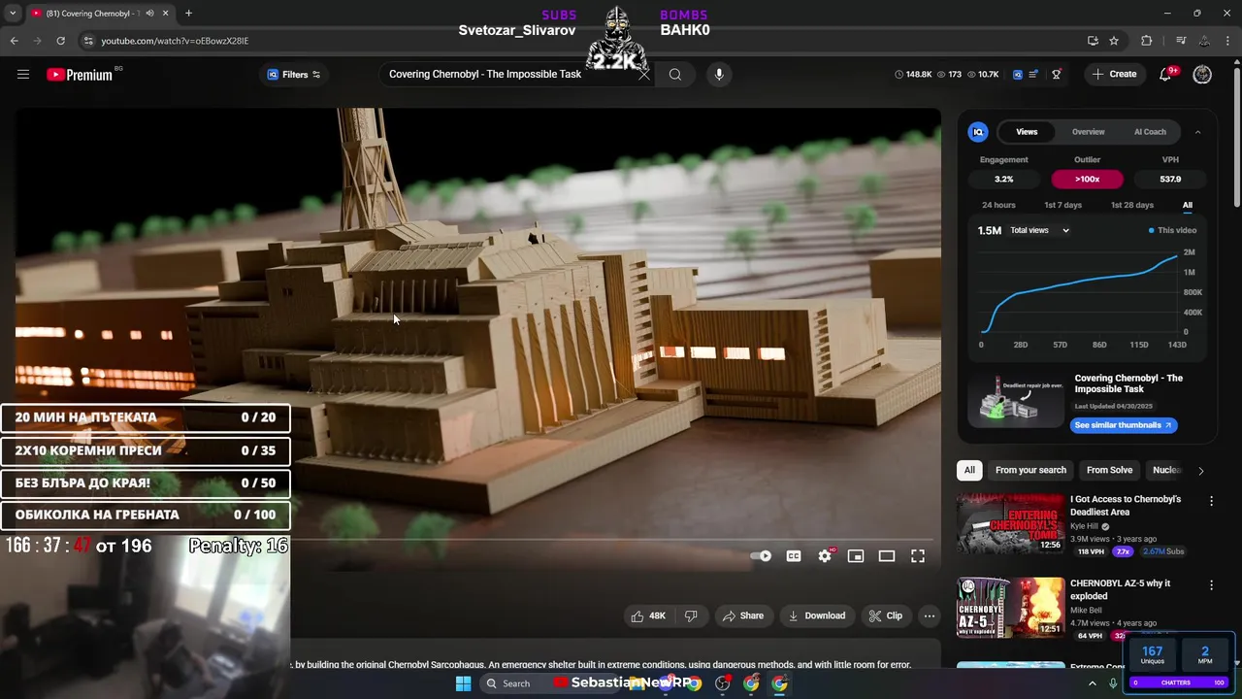Click the Download button
Image resolution: width=1242 pixels, height=699 pixels.
click(x=817, y=616)
